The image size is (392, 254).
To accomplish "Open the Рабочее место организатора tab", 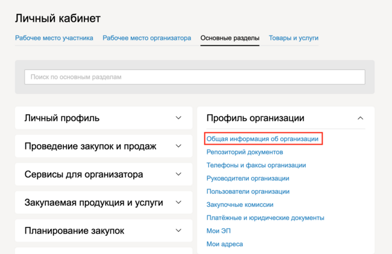I will (x=147, y=38).
